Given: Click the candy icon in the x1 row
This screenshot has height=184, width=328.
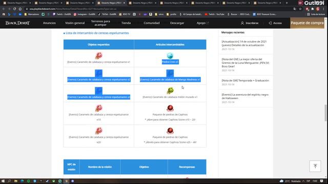Looking at the screenshot, I should pos(99,56).
